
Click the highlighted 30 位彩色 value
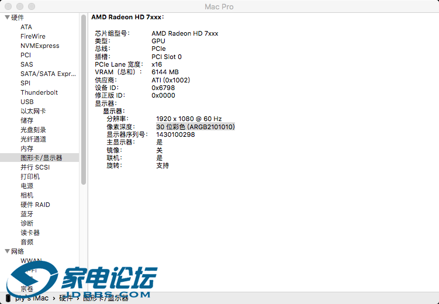coord(195,127)
